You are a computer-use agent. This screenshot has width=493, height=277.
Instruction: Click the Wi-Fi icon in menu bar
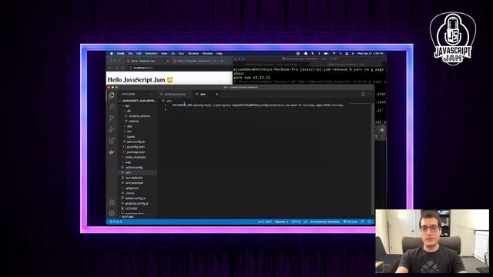334,54
